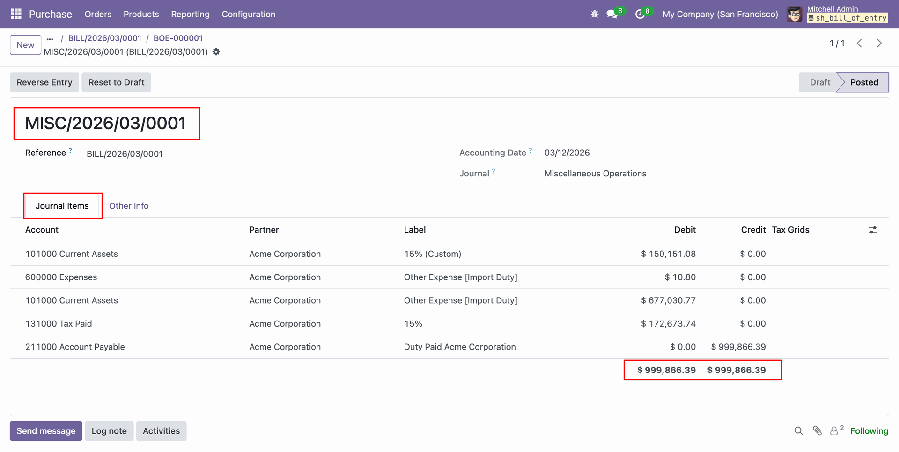Toggle Following status
The height and width of the screenshot is (452, 899).
click(869, 431)
